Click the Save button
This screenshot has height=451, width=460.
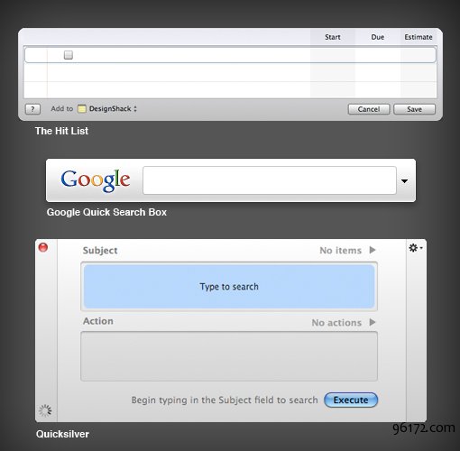tap(414, 109)
